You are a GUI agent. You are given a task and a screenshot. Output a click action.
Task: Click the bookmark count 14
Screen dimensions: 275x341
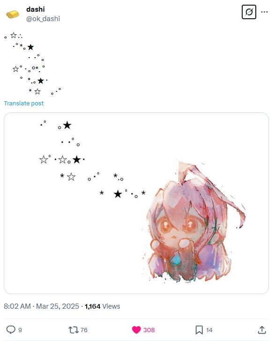point(209,330)
